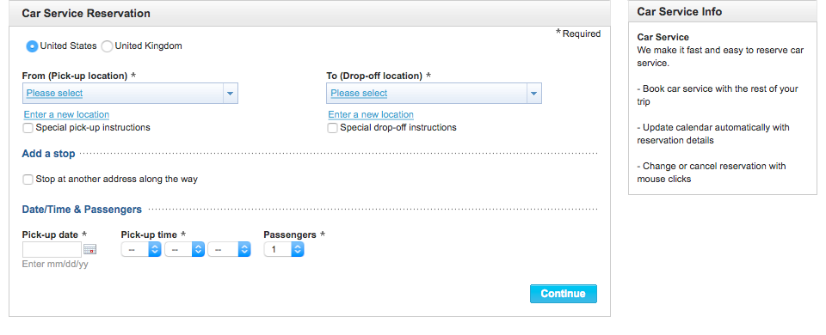The width and height of the screenshot is (826, 335).
Task: Click the Pick-up date input field
Action: click(52, 249)
